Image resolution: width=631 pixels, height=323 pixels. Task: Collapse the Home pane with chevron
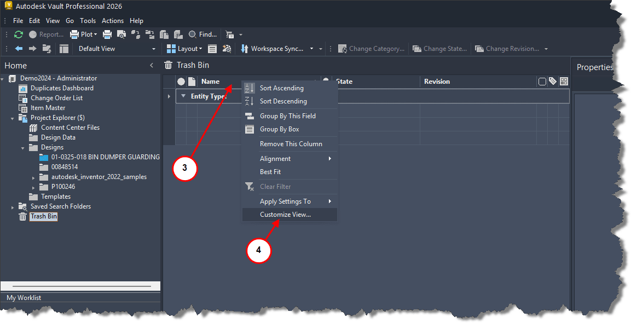click(x=151, y=65)
